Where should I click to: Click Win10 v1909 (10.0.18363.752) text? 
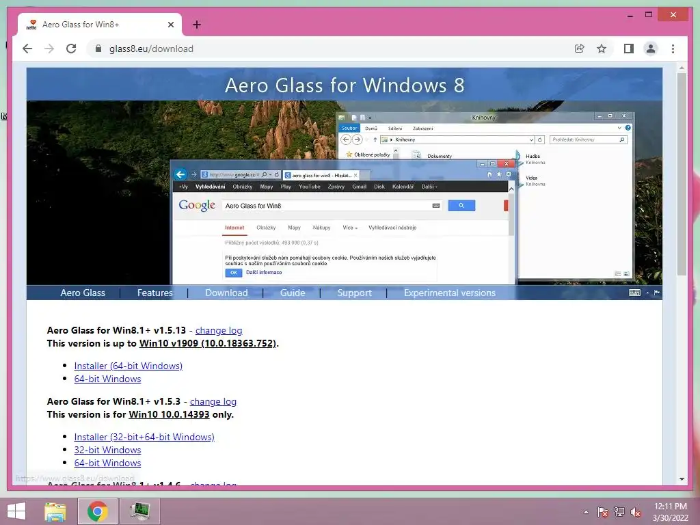tap(208, 343)
